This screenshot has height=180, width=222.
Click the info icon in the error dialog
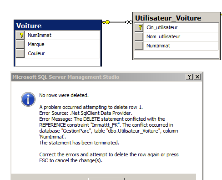pyautogui.click(x=28, y=99)
